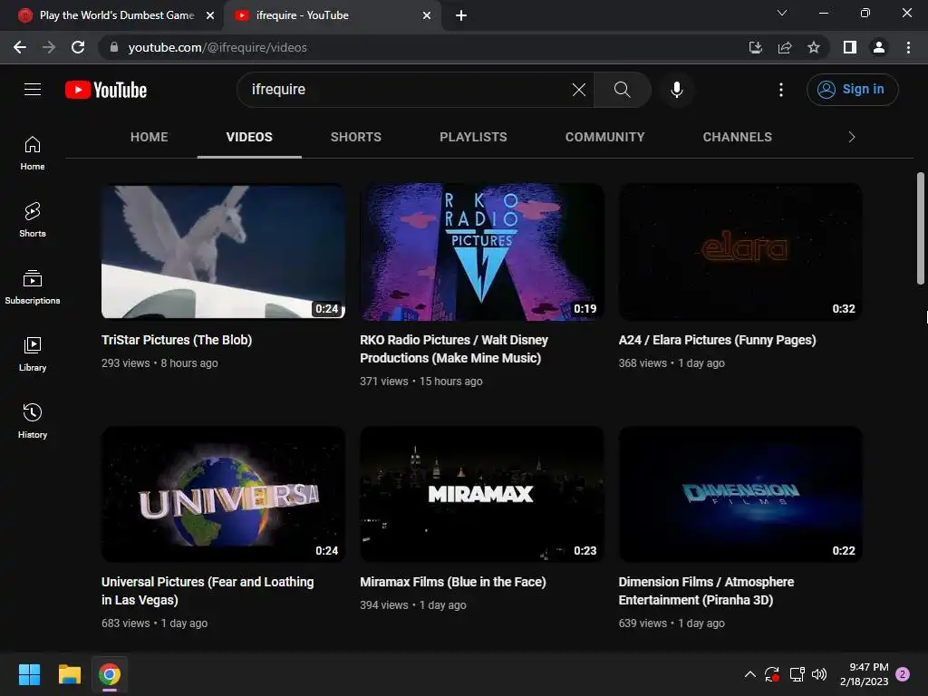Start voice search with microphone icon
928x696 pixels.
(676, 90)
